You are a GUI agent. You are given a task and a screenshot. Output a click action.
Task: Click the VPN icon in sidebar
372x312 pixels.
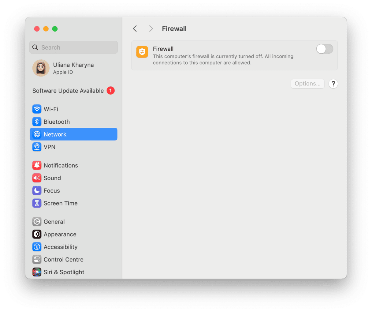tap(37, 147)
